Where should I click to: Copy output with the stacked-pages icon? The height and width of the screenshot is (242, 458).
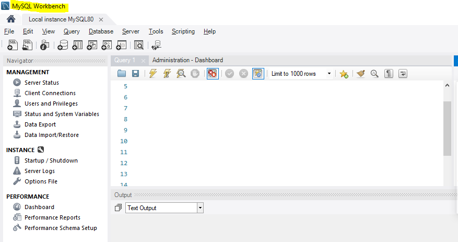point(118,208)
